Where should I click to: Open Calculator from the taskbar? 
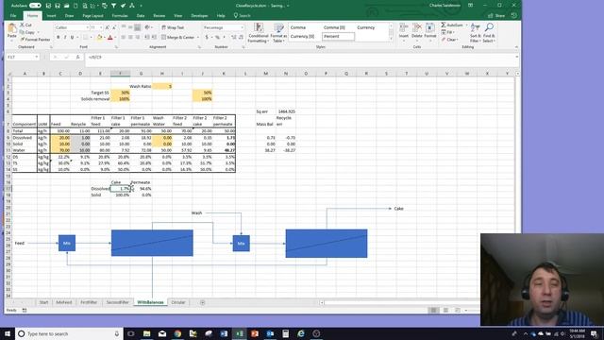pyautogui.click(x=285, y=333)
